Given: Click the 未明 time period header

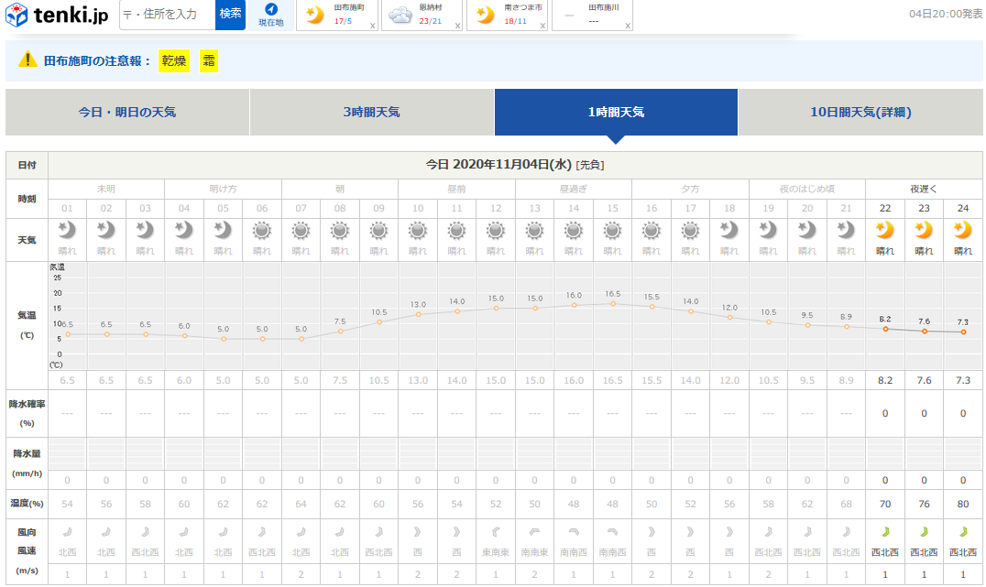Looking at the screenshot, I should 106,189.
